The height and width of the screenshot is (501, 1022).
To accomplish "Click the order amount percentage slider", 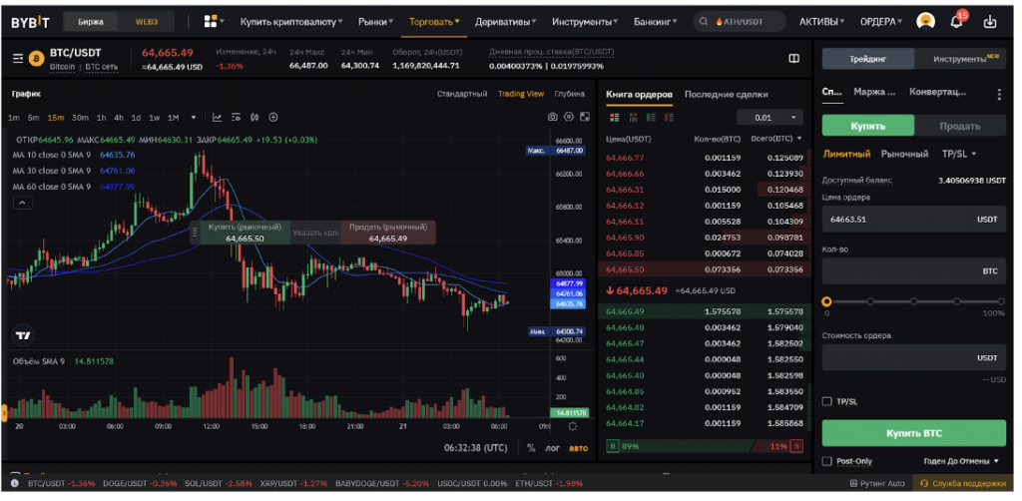I will pos(913,300).
